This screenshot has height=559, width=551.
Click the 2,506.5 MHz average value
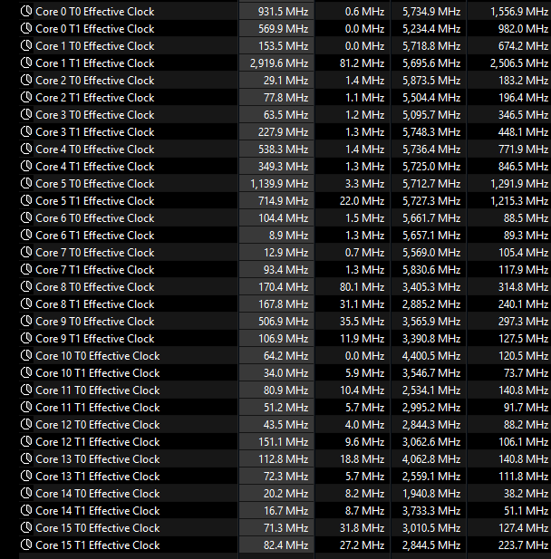519,63
